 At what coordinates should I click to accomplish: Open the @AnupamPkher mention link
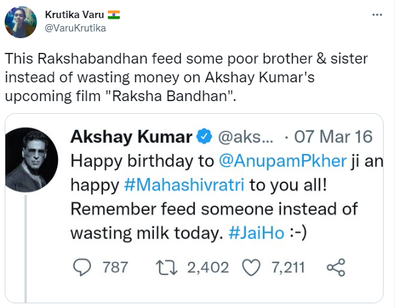283,161
